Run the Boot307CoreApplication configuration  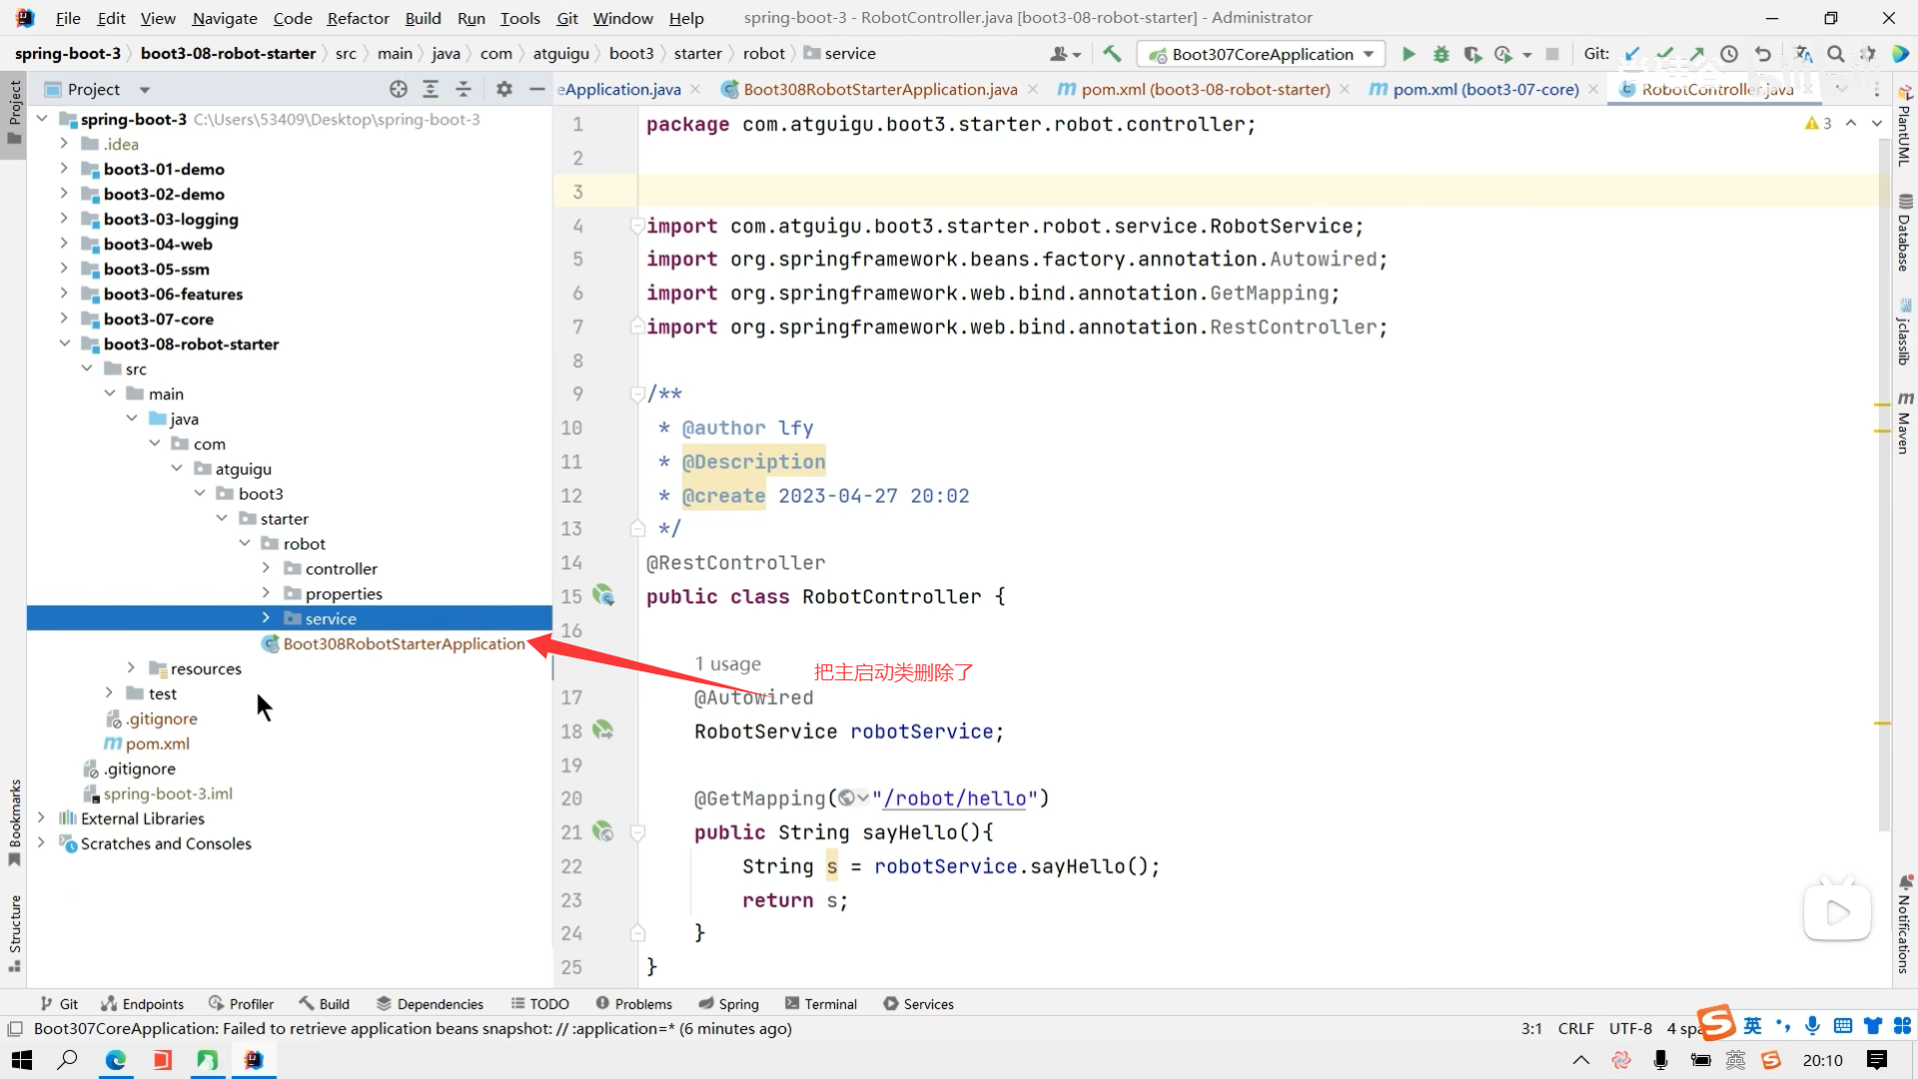1409,54
